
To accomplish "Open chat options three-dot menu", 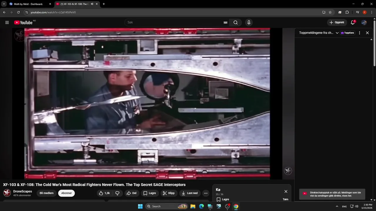I will 360,33.
